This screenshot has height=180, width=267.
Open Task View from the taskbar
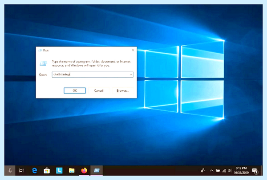pos(21,171)
